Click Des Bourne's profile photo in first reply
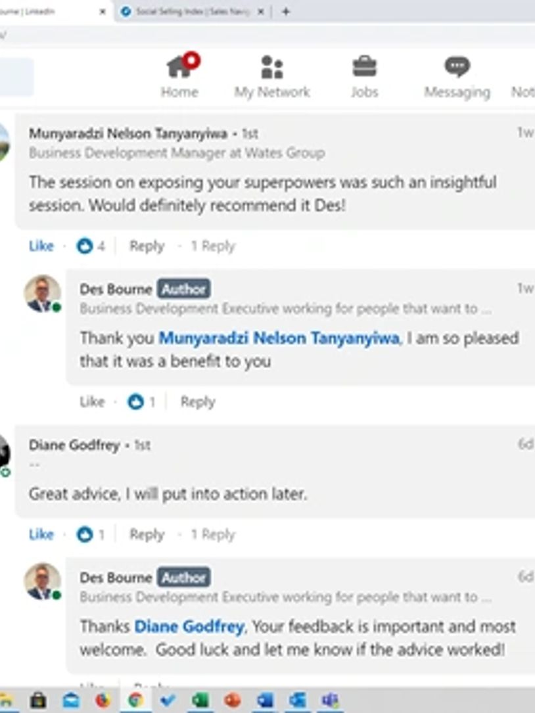The width and height of the screenshot is (535, 713). click(x=43, y=293)
